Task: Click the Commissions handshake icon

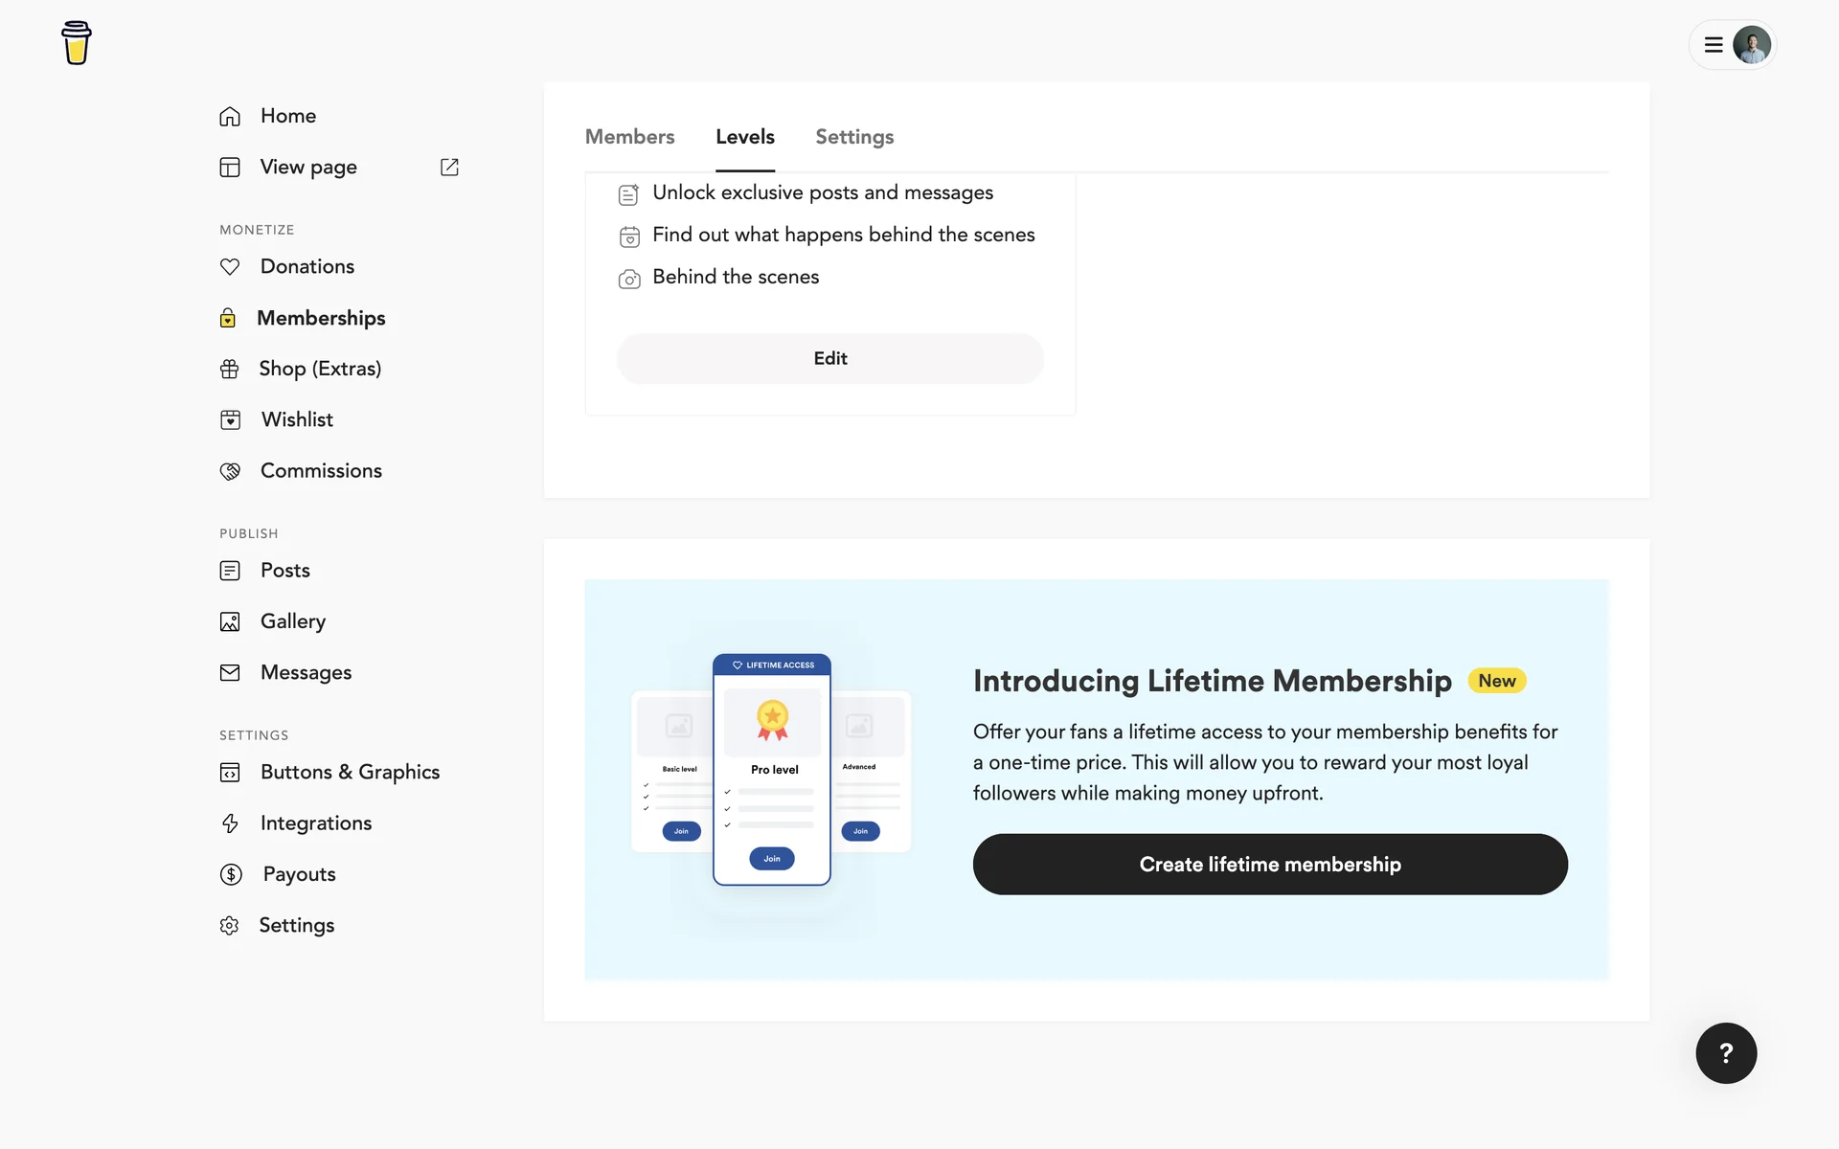Action: [230, 471]
